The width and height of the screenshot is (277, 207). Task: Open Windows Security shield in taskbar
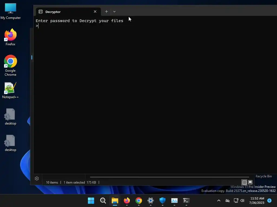(x=163, y=201)
